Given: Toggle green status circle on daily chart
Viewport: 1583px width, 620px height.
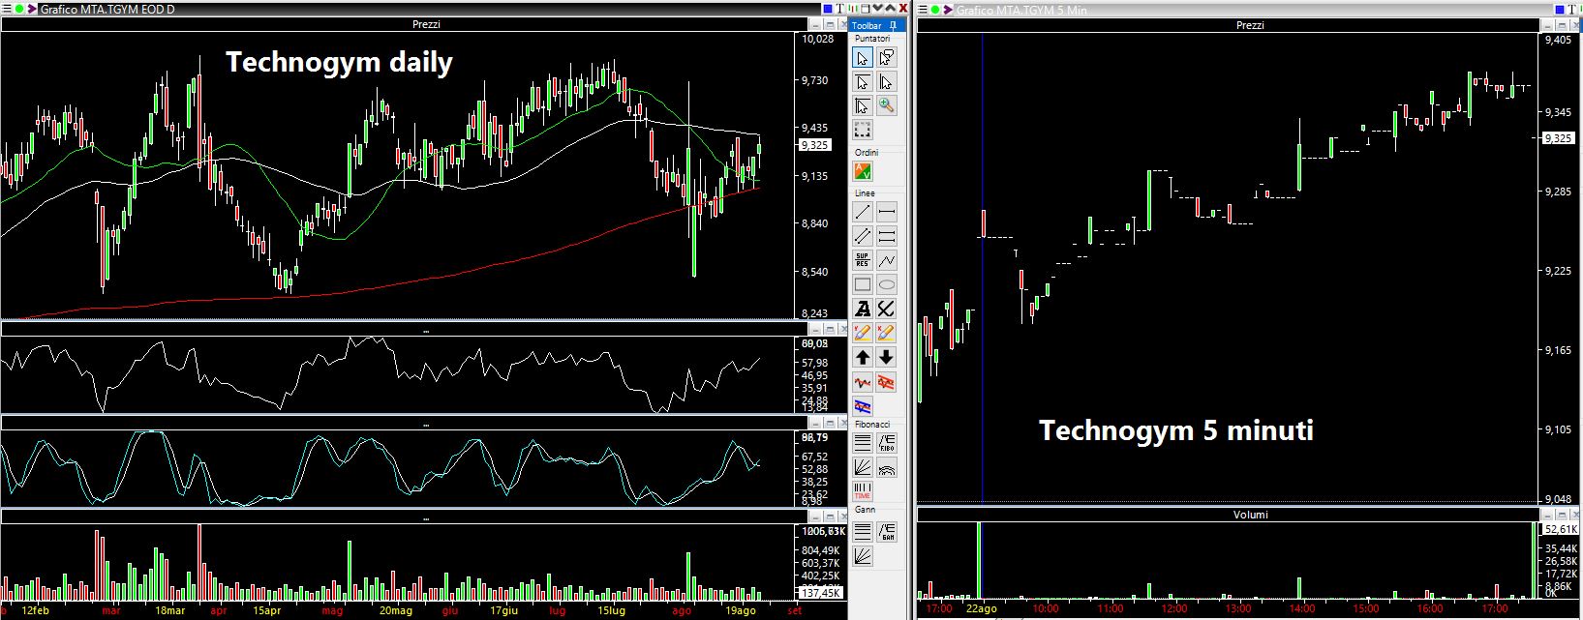Looking at the screenshot, I should (x=19, y=9).
